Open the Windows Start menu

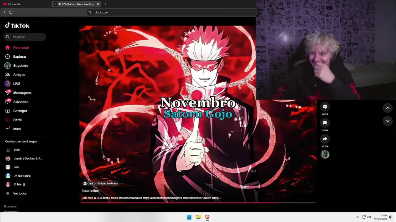[x=189, y=217]
